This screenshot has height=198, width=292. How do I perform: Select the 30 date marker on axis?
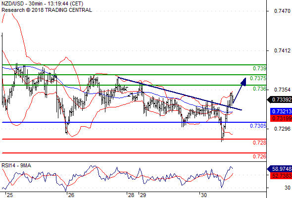[x=204, y=195]
